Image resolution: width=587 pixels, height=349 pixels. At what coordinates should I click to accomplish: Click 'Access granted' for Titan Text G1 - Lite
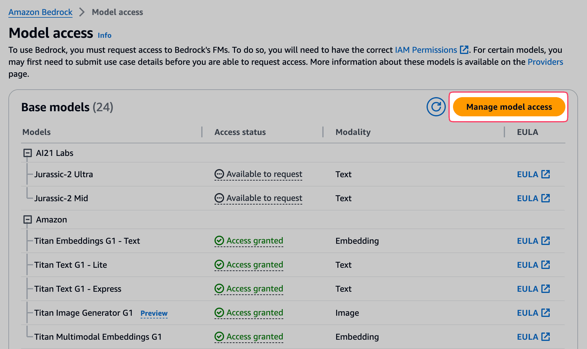pyautogui.click(x=249, y=265)
